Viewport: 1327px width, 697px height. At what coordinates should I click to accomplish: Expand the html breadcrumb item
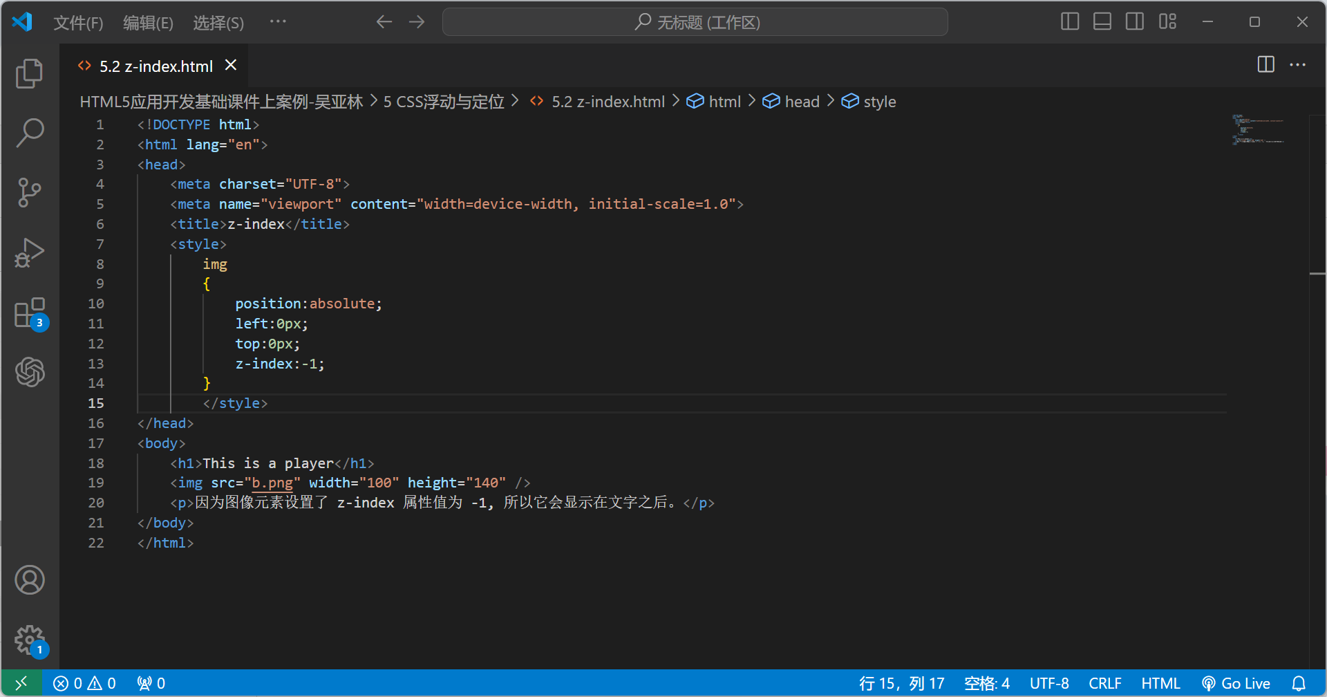(x=724, y=102)
